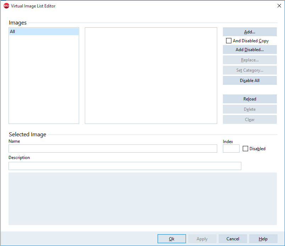Viewport: 285px width, 246px height.
Task: Confirm with the Ok button
Action: 172,239
